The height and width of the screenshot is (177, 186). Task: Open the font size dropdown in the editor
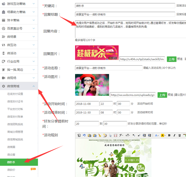[x=128, y=135]
